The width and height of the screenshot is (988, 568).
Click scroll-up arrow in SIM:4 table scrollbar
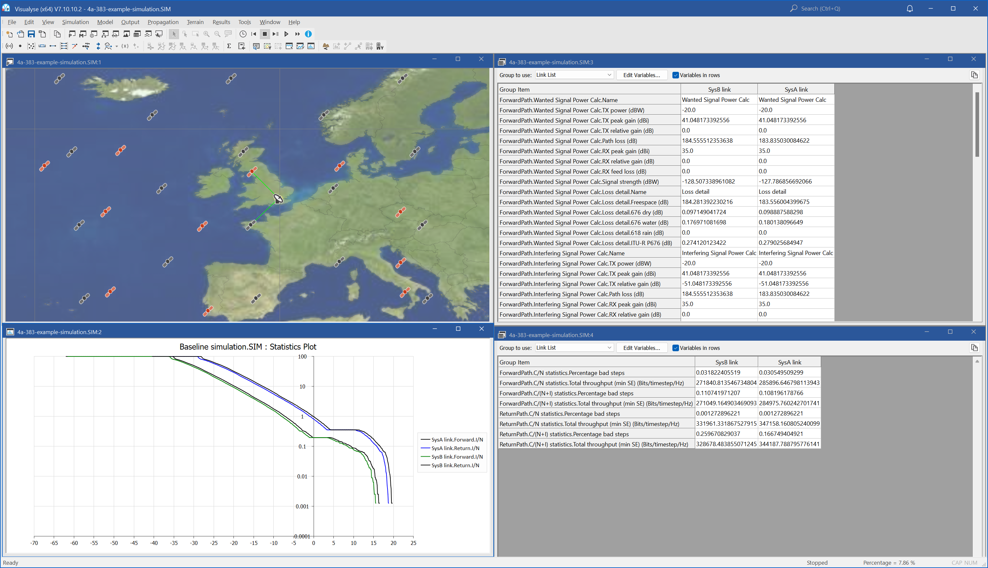[x=977, y=362]
